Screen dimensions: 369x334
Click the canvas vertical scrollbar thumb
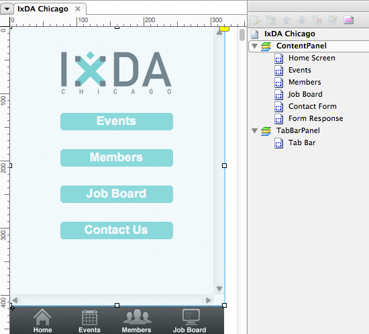242,35
